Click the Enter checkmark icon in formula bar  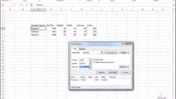(27, 5)
